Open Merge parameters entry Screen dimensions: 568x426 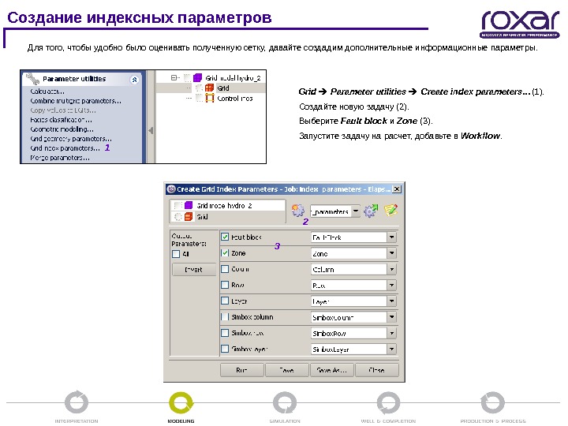[59, 158]
